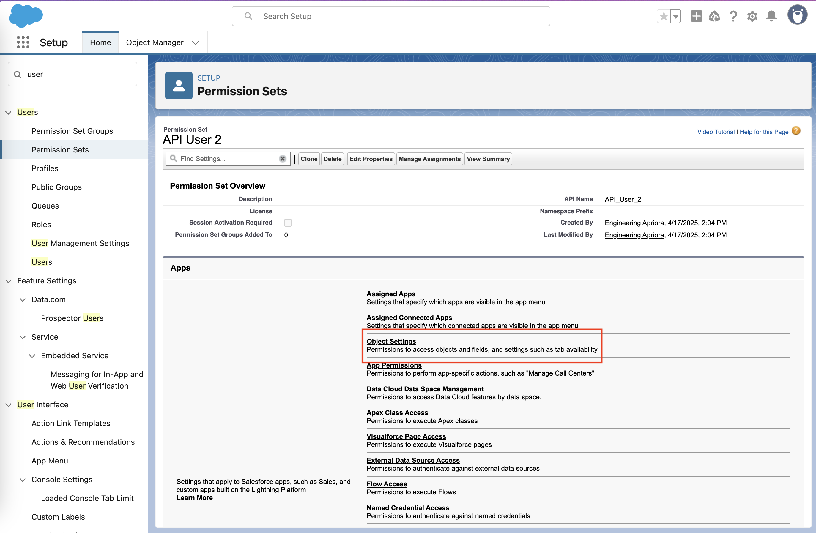Viewport: 816px width, 533px height.
Task: Open the Last Modified By Engineering Apriora link
Action: (634, 235)
